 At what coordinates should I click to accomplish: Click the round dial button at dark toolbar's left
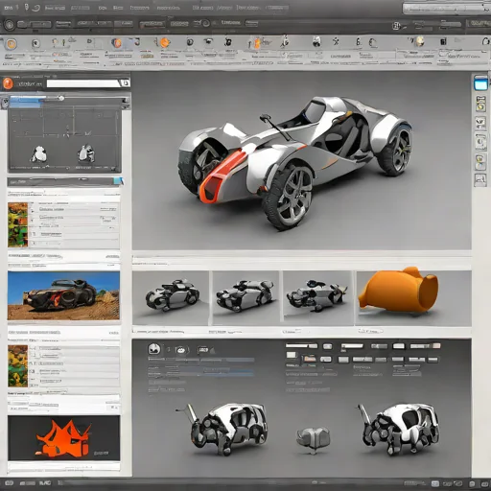10,25
